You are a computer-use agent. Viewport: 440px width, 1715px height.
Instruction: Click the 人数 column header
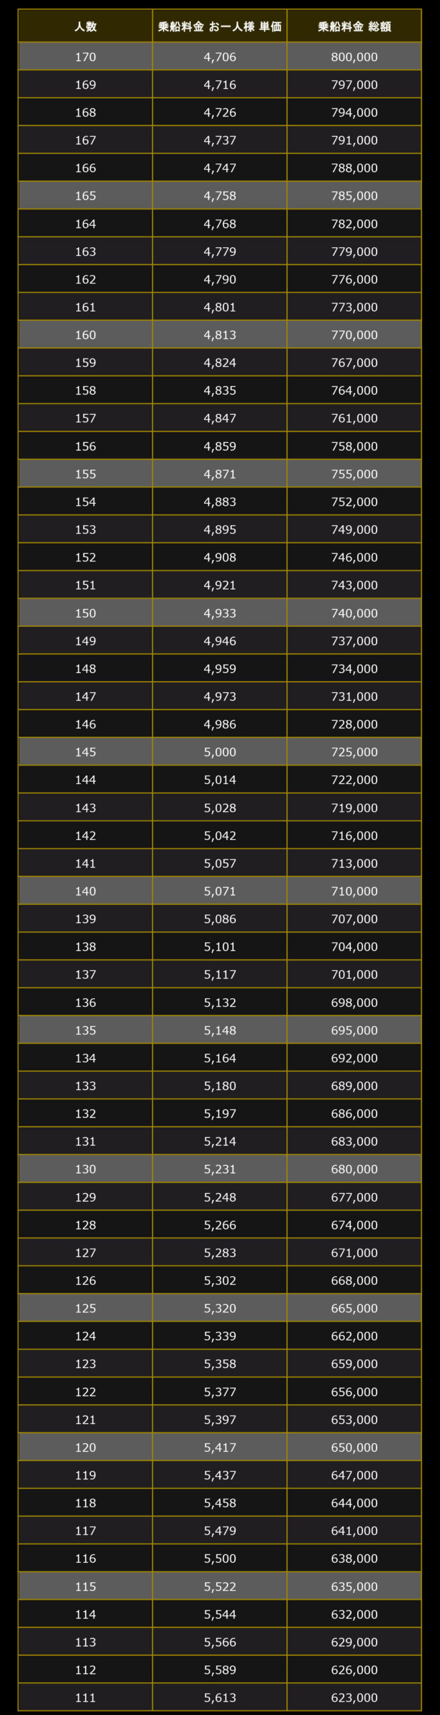[x=86, y=26]
